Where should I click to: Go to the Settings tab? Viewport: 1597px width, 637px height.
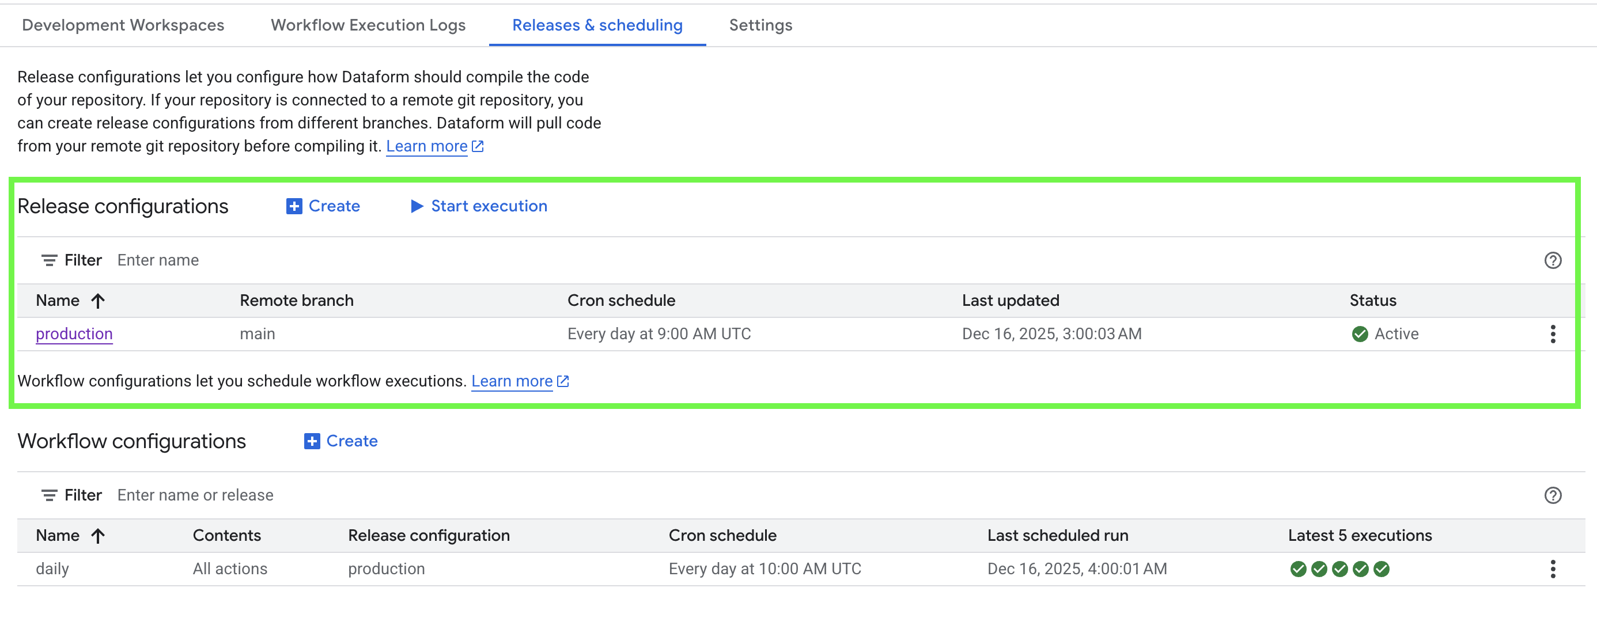760,25
